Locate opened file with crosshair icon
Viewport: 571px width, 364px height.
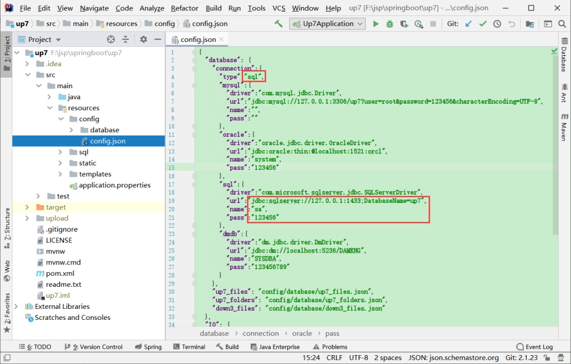coord(110,39)
